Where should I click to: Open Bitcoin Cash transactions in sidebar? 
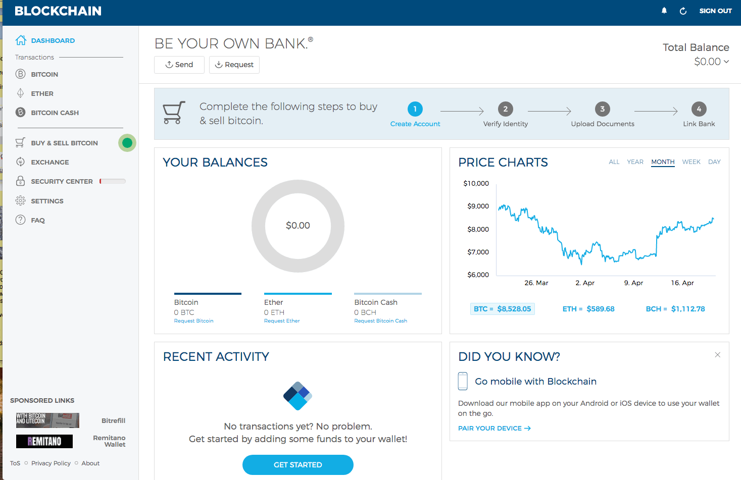[55, 113]
